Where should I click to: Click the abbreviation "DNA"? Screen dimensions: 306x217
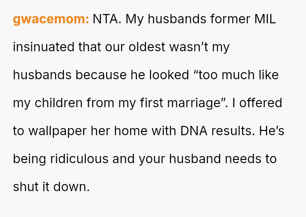[195, 131]
